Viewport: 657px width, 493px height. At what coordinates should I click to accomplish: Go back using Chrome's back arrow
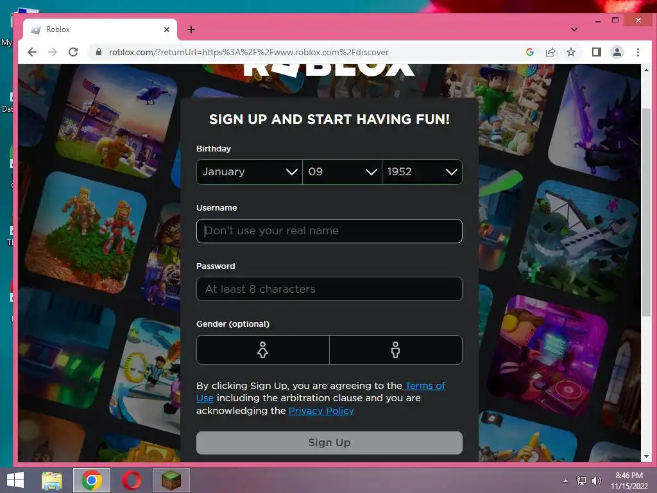32,52
